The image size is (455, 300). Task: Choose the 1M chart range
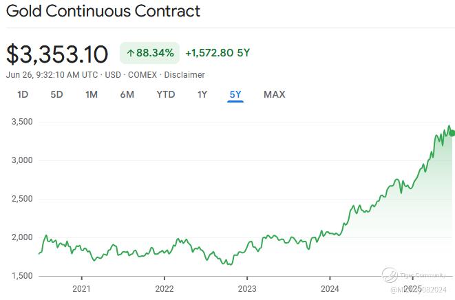(x=92, y=94)
